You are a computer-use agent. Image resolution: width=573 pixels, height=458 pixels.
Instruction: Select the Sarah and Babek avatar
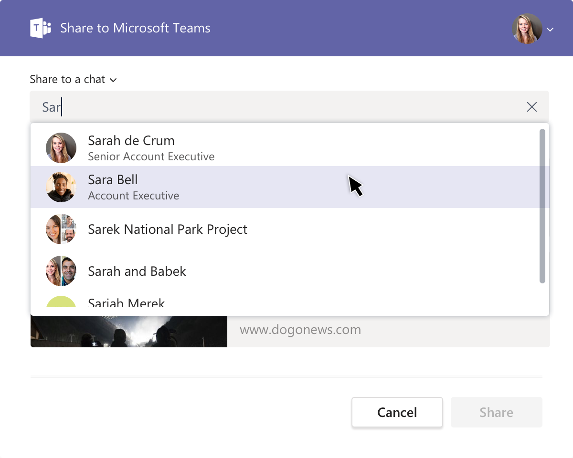point(61,271)
